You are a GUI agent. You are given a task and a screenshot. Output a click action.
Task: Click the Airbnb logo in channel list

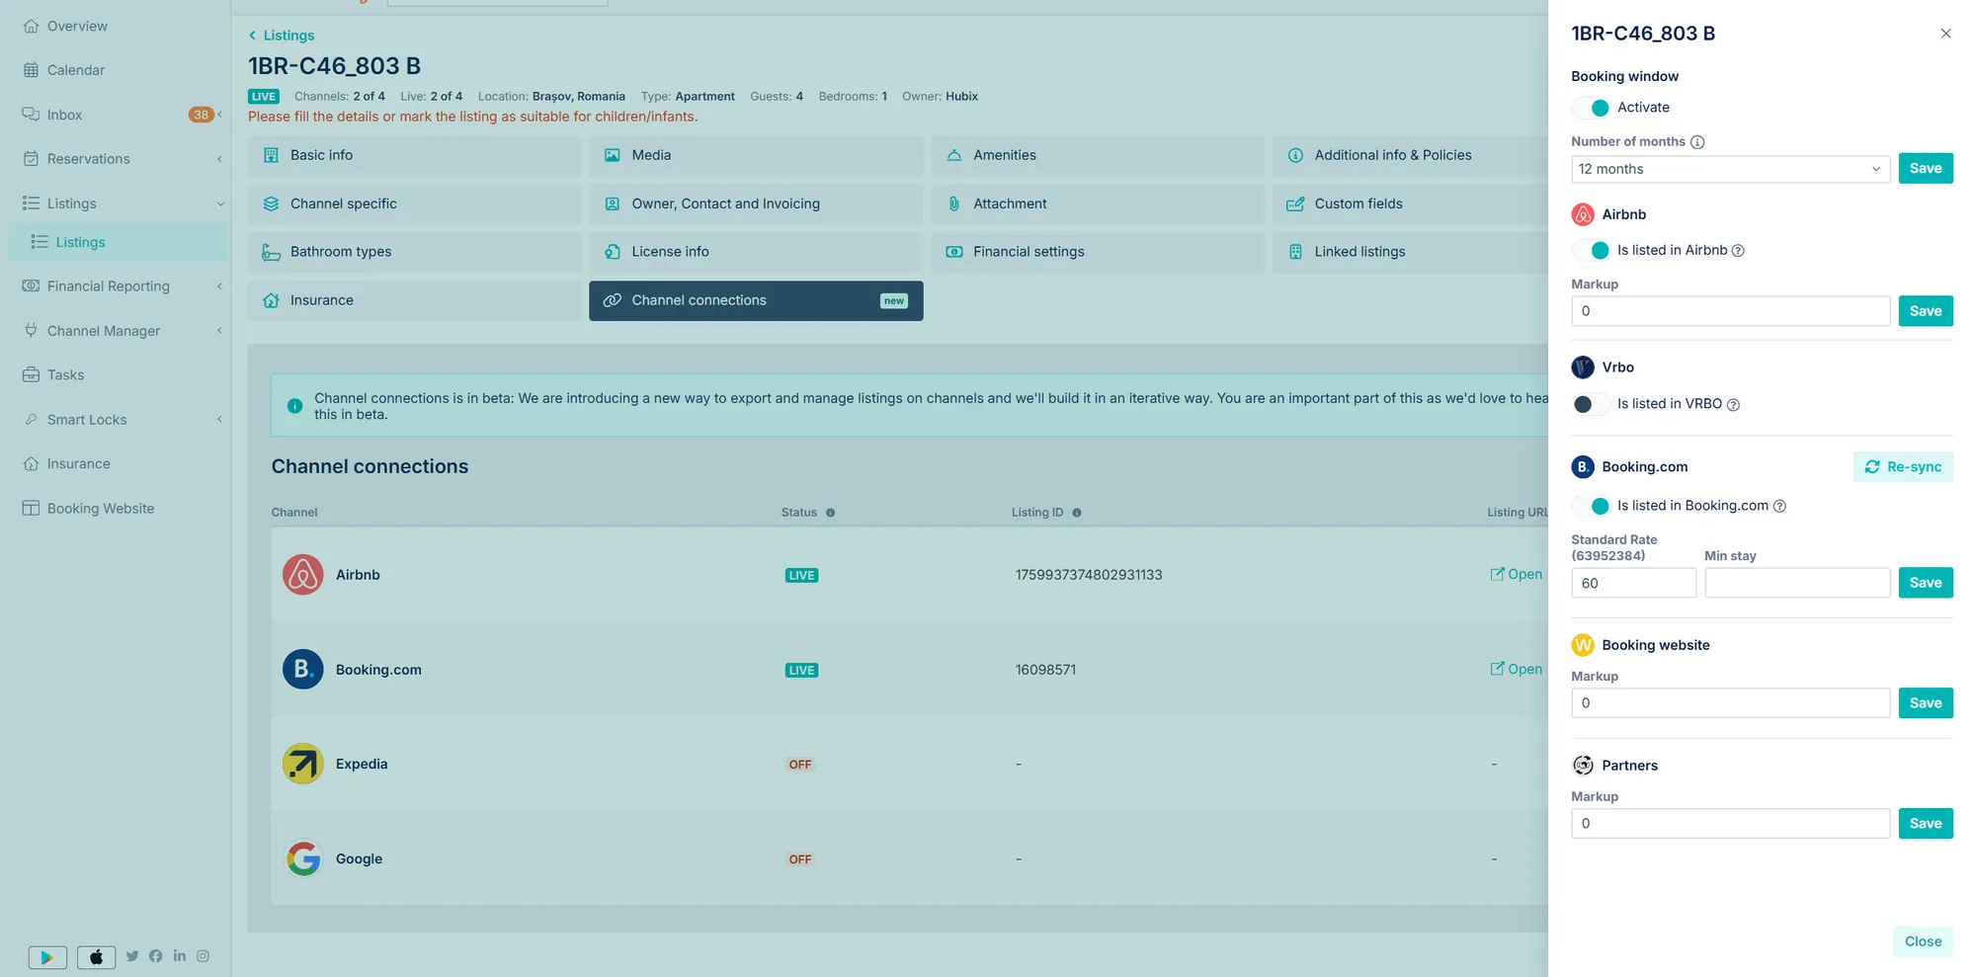pyautogui.click(x=303, y=575)
